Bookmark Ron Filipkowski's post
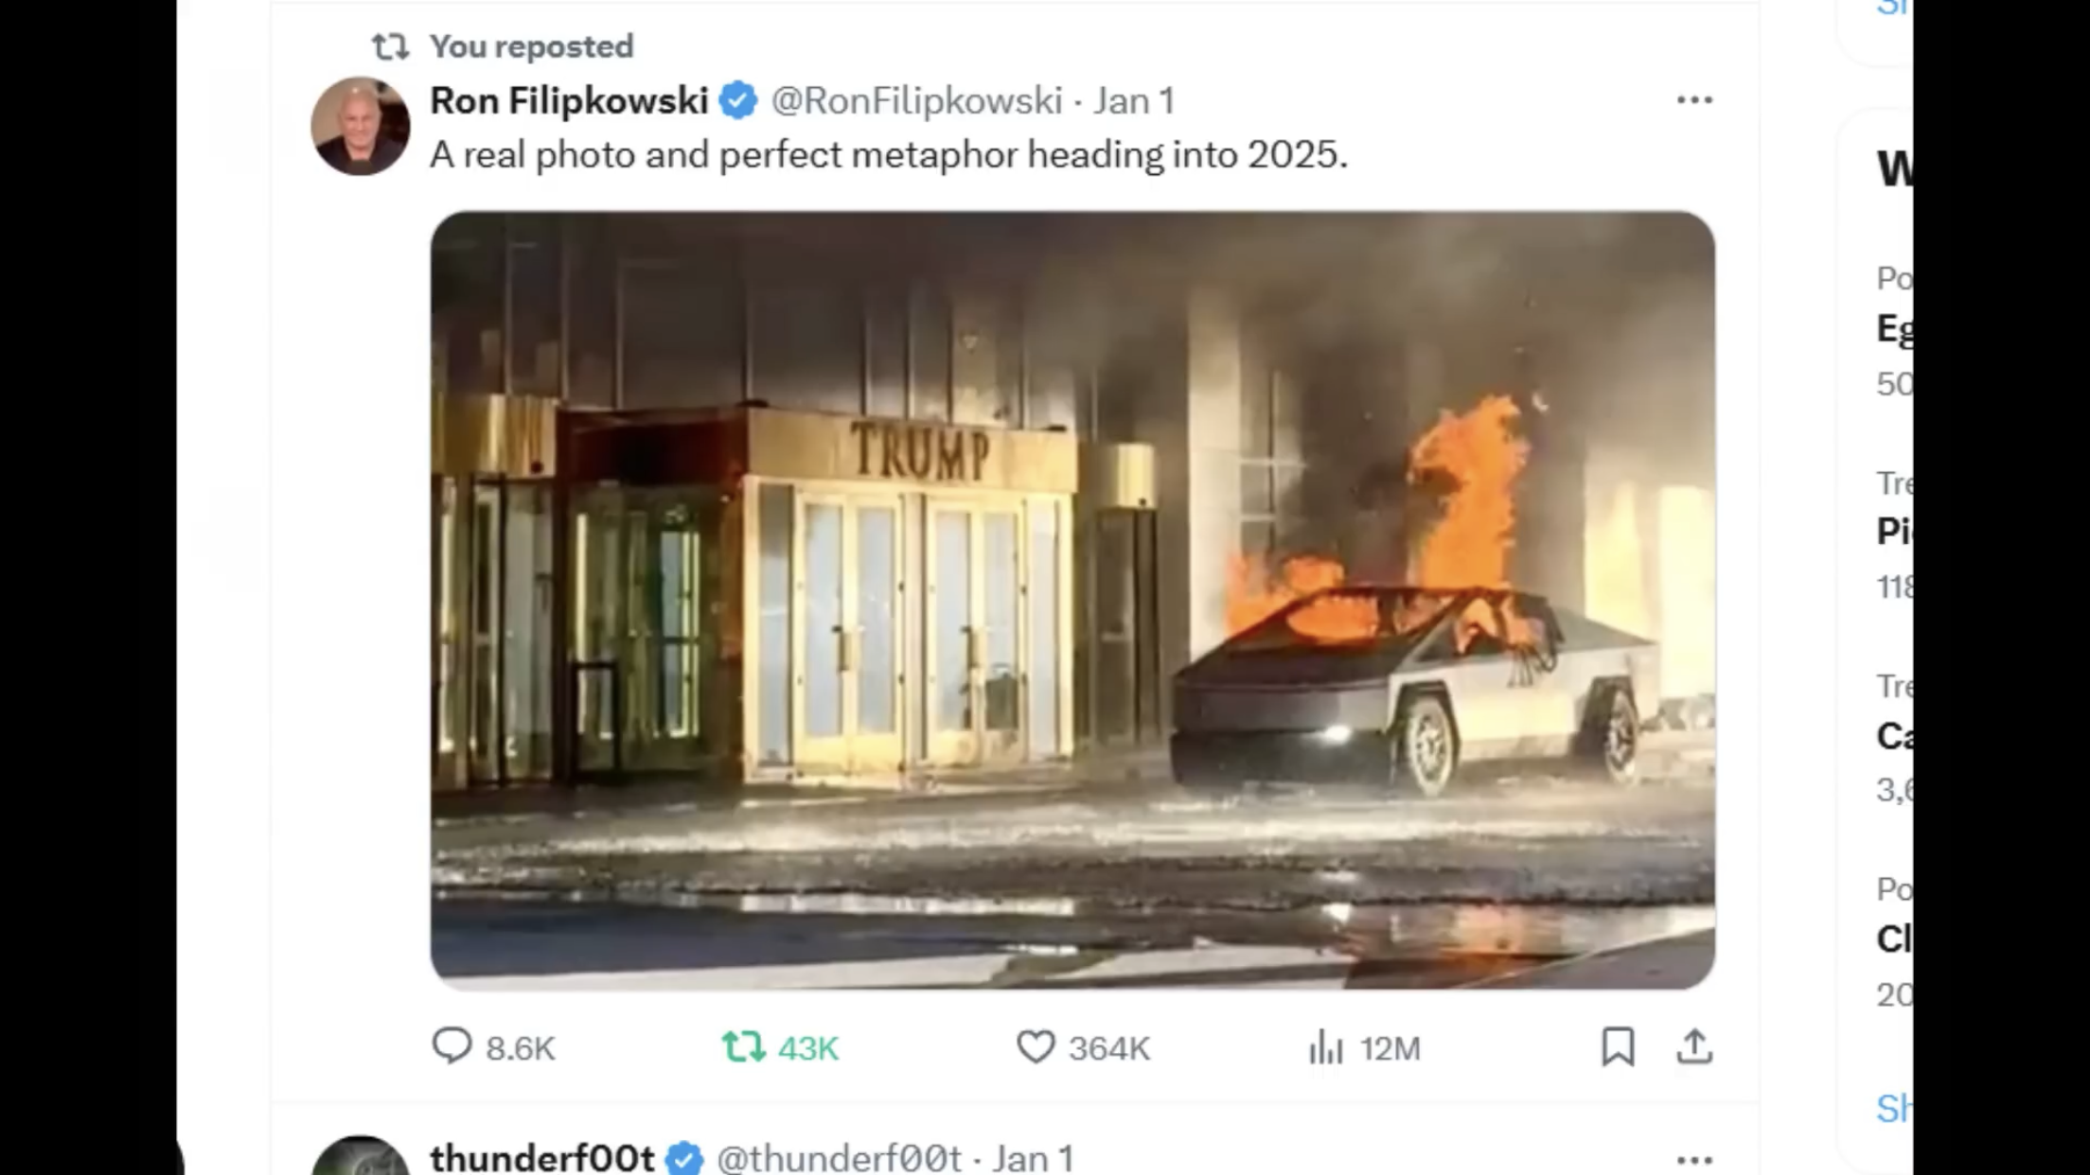Screen dimensions: 2090x1175 tap(1618, 1046)
